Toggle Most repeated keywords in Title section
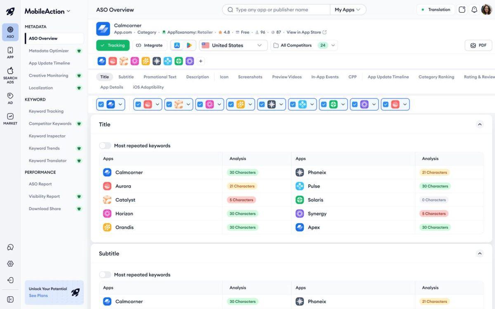495x309 pixels. pos(105,145)
